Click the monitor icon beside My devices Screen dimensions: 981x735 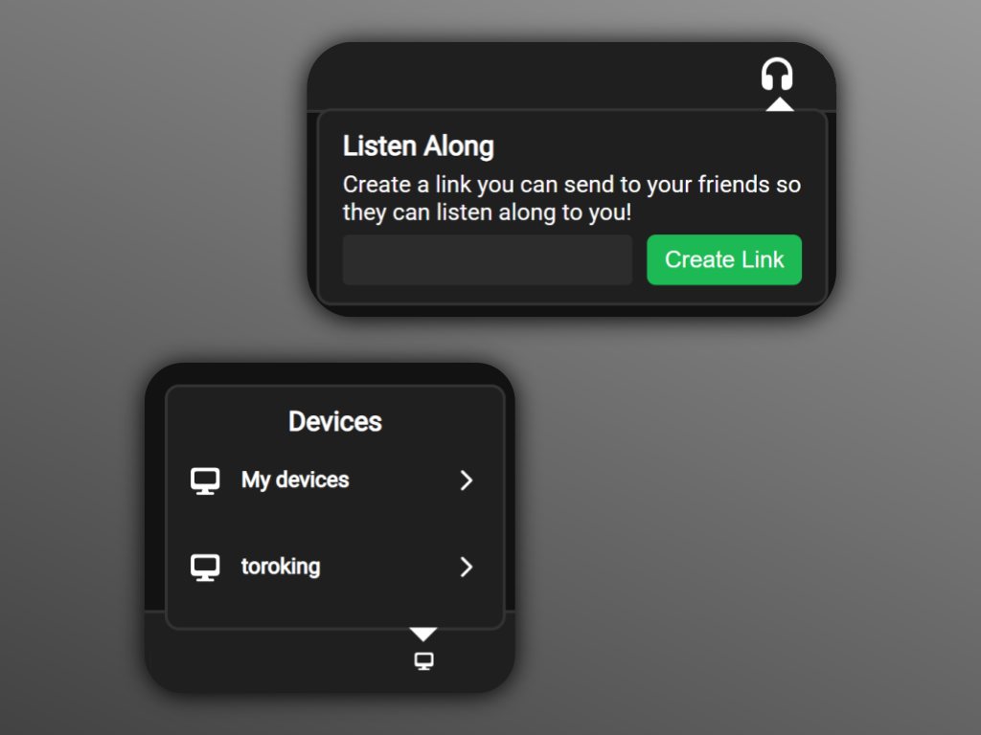click(x=205, y=480)
